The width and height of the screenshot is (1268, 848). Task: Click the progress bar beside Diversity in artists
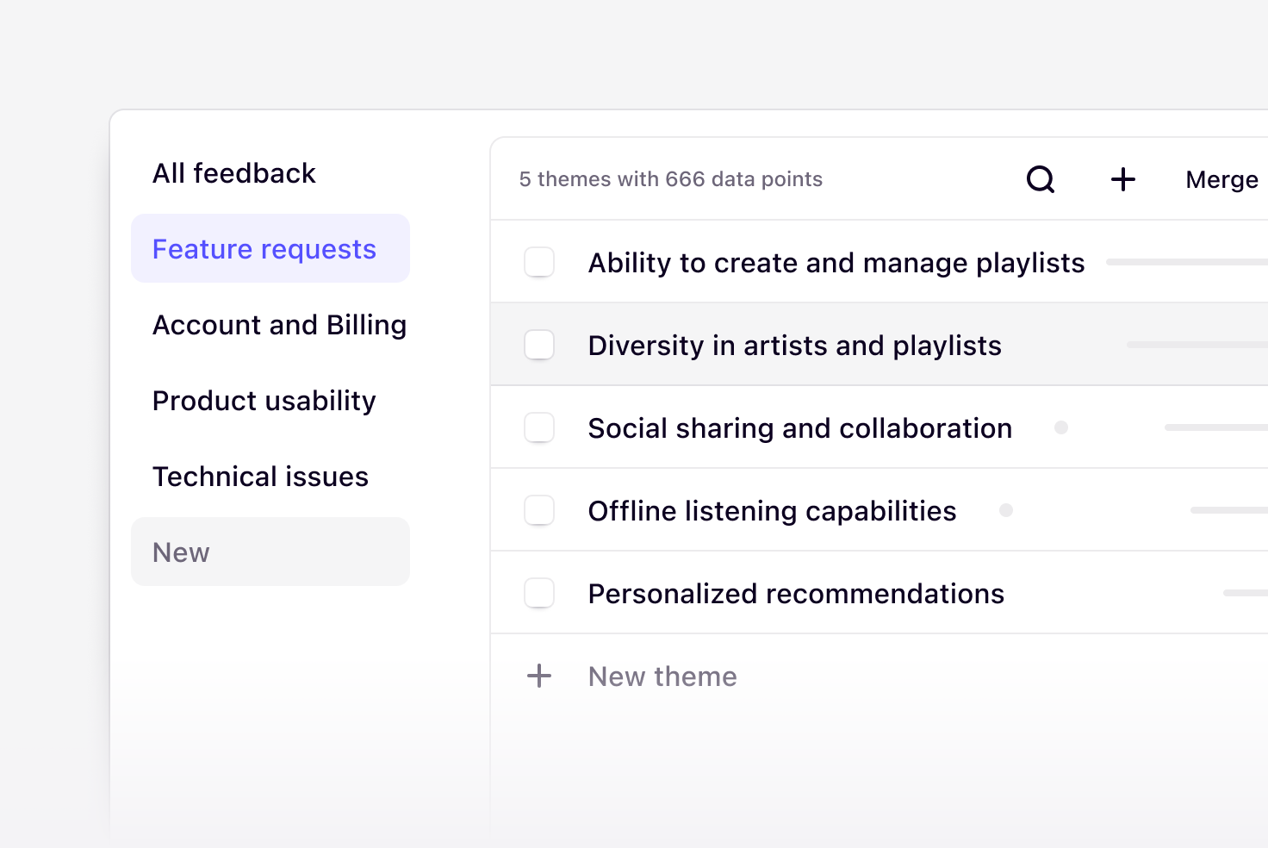pyautogui.click(x=1197, y=344)
